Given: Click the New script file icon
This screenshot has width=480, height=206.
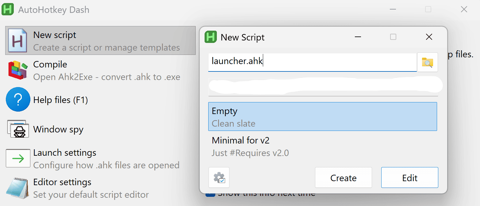Looking at the screenshot, I should (x=18, y=40).
